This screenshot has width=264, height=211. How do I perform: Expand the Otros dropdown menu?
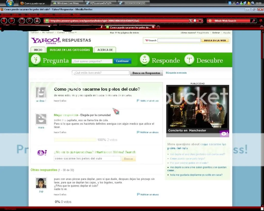pyautogui.click(x=72, y=32)
